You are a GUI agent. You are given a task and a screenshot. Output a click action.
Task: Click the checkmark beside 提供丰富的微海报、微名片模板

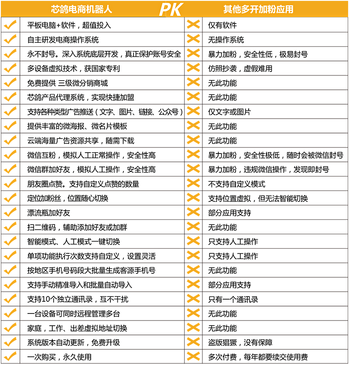tap(10, 126)
